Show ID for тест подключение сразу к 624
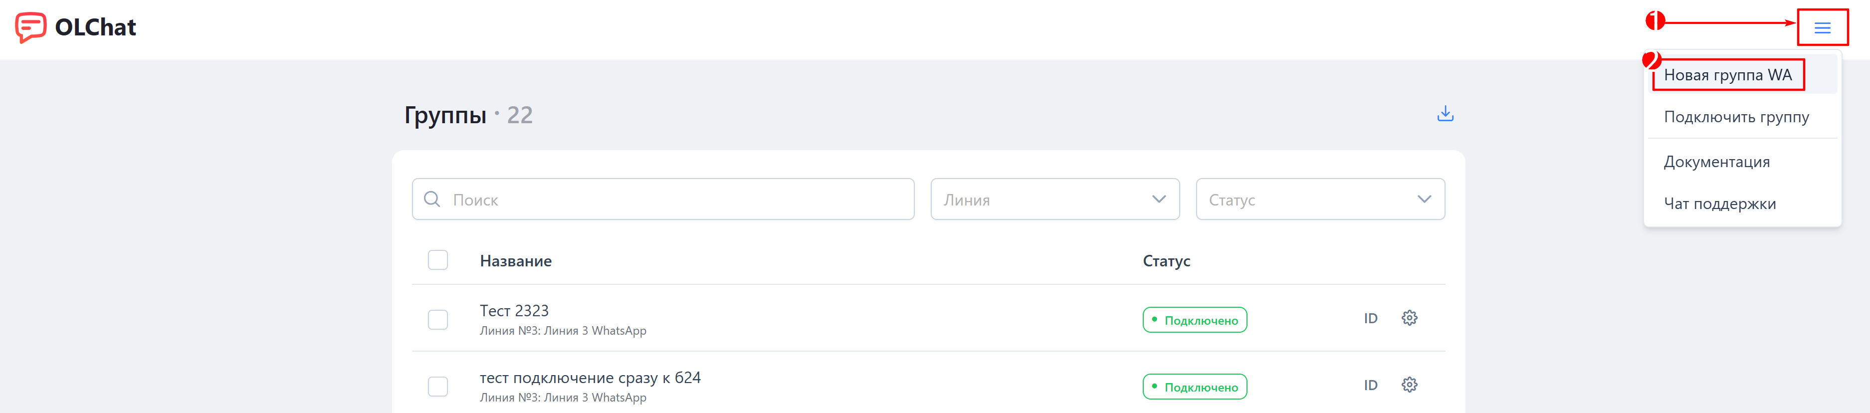Screen dimensions: 1870x413 (x=1370, y=386)
